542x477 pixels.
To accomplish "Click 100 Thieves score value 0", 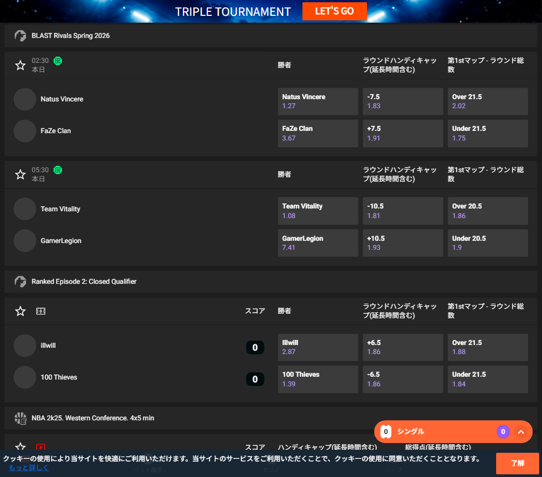I will (x=255, y=379).
